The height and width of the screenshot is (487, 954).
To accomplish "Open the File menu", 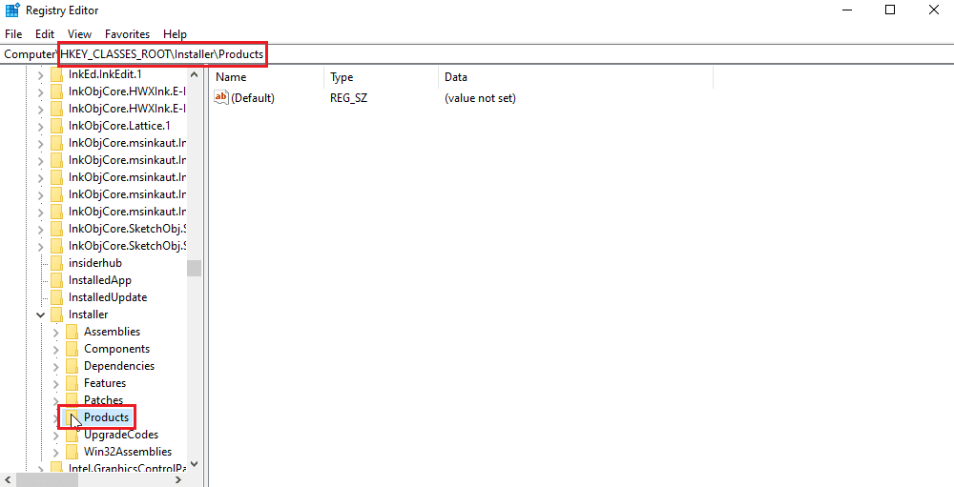I will (x=13, y=34).
